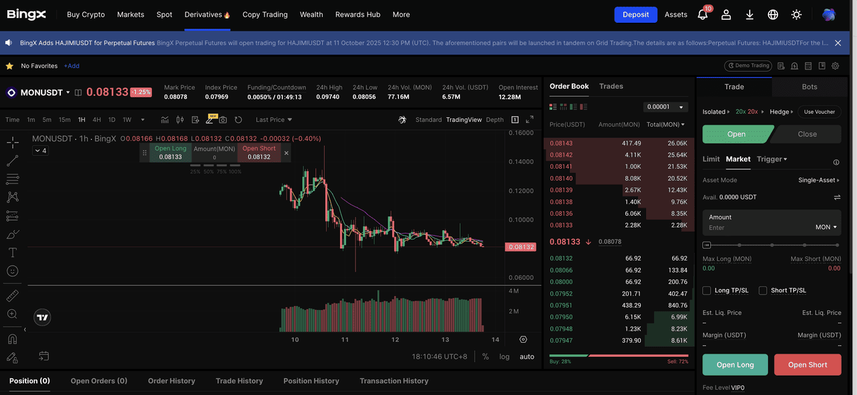Tick the Short TP/SL checkbox
Viewport: 857px width, 395px height.
(x=763, y=291)
